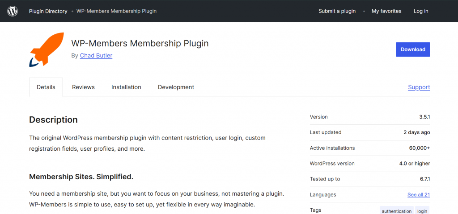This screenshot has width=458, height=214.
Task: Click the 60,000+ installations value
Action: 420,148
